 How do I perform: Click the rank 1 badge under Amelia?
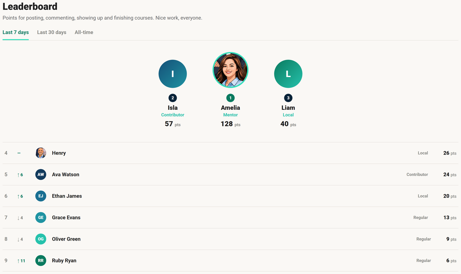(230, 98)
